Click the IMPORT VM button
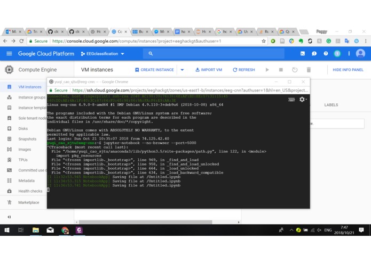The image size is (371, 263). (209, 70)
